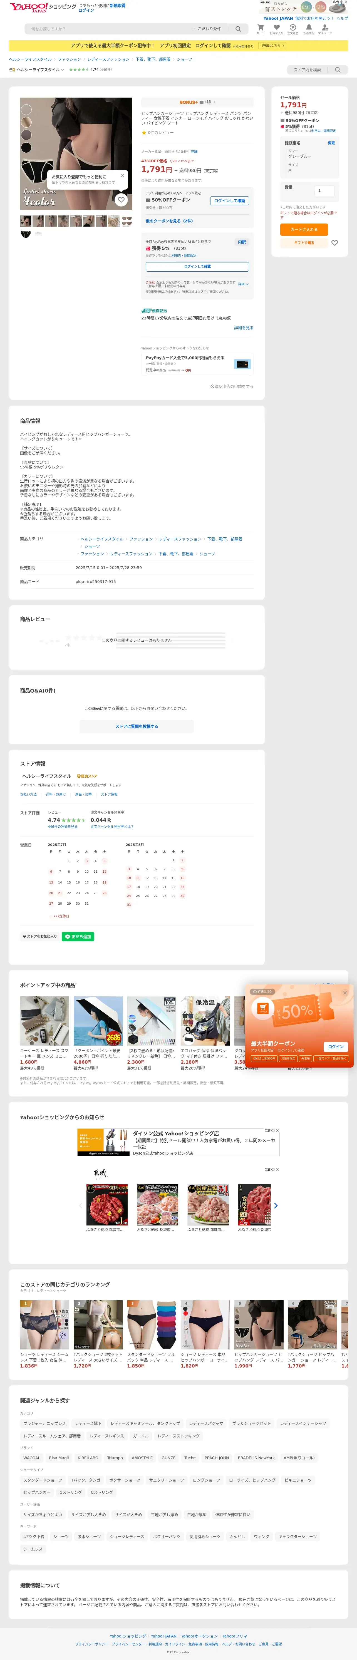The image size is (357, 1660).
Task: Open ショーツ breadcrumb link at top
Action: 184,59
